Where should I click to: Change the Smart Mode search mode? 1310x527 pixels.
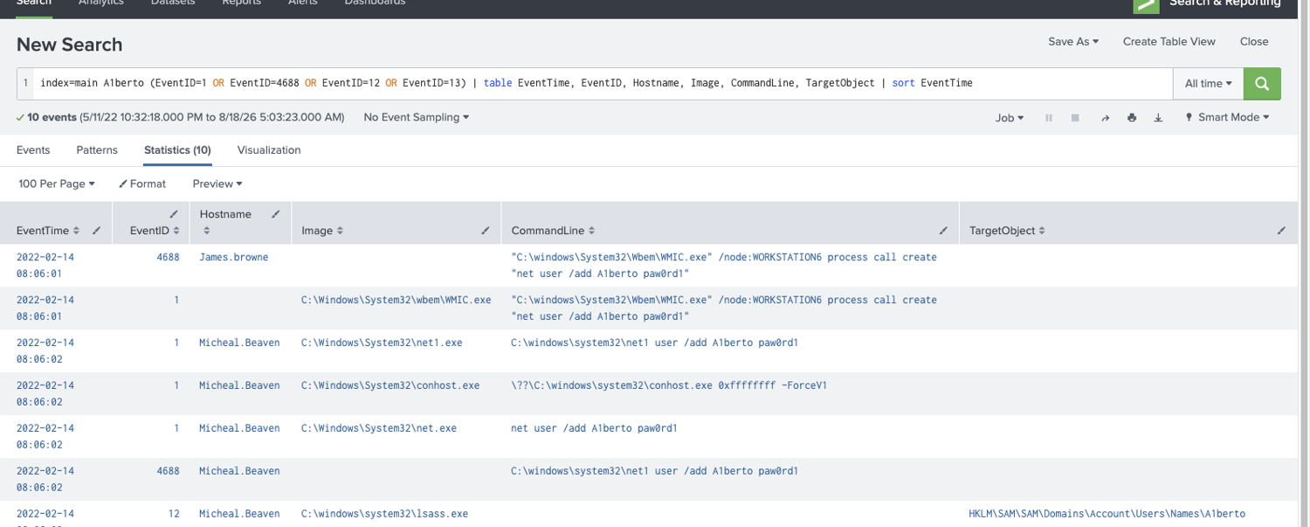1227,117
